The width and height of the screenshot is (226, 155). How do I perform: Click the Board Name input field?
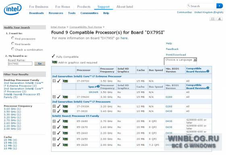(x=20, y=64)
